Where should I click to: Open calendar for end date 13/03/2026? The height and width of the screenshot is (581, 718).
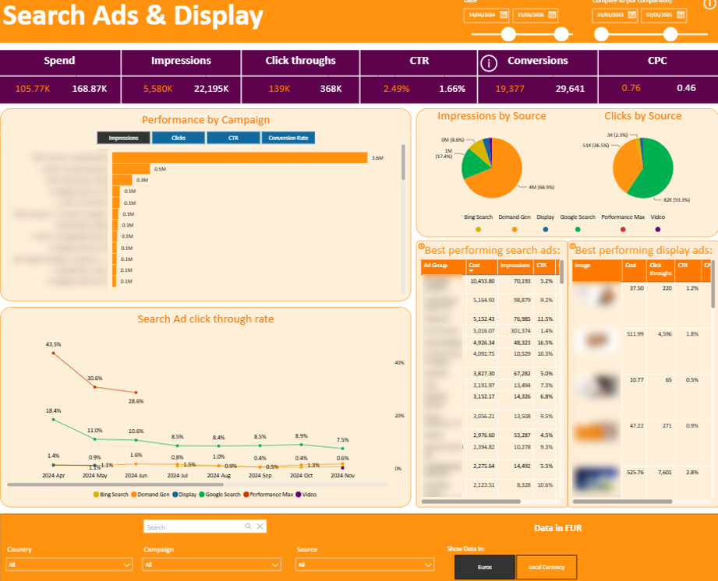coord(552,15)
